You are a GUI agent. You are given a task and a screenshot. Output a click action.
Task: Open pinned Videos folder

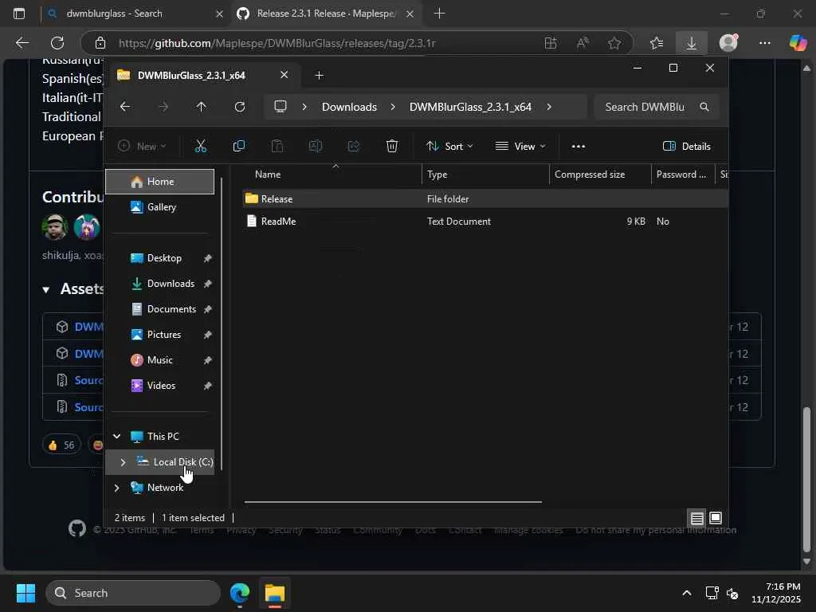click(159, 386)
